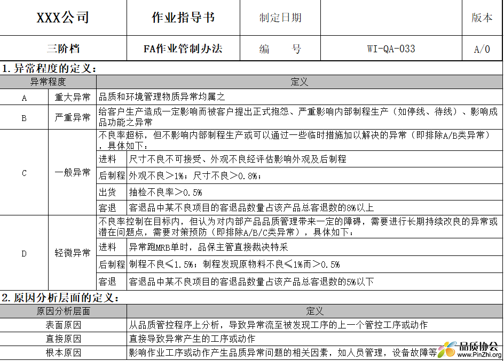Click version value 'A/0'
This screenshot has width=504, height=361.
click(482, 49)
